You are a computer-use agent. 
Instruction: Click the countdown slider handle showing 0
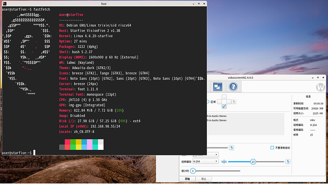(x=193, y=171)
